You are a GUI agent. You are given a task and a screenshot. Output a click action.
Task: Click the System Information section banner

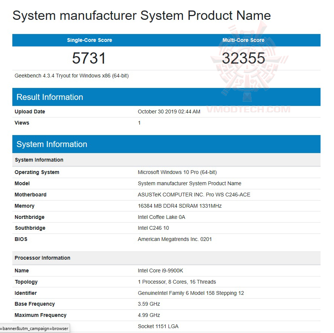(52, 144)
